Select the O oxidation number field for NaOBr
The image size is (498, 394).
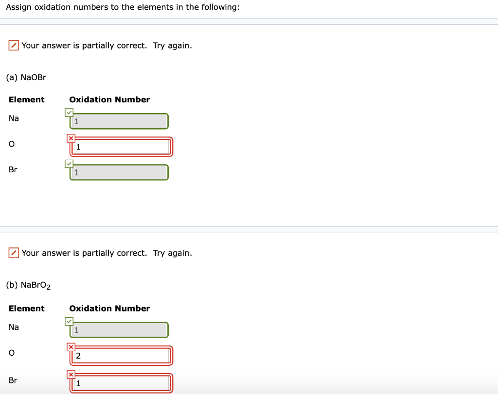point(121,147)
